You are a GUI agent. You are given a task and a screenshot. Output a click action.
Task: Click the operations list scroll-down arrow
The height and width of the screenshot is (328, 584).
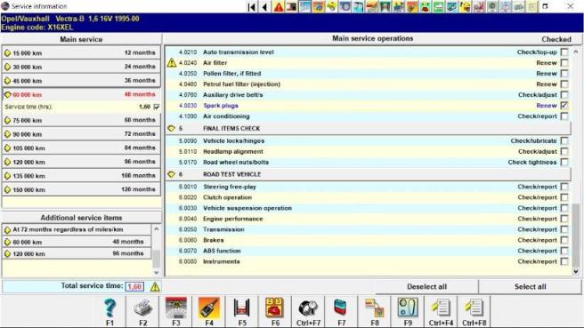pos(576,272)
